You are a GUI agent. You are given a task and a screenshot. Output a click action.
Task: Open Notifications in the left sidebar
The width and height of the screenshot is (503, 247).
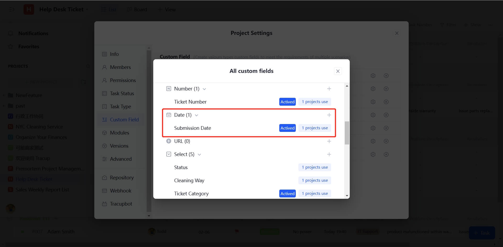33,33
